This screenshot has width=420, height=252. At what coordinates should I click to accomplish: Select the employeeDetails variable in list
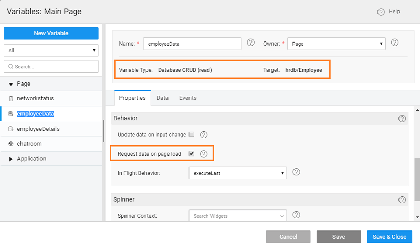[38, 129]
